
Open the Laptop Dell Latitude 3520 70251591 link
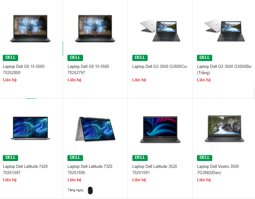pyautogui.click(x=155, y=169)
